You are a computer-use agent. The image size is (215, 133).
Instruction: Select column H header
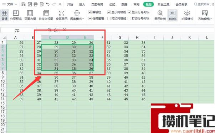pos(137,37)
